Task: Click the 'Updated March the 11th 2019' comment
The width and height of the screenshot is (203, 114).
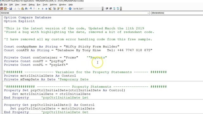Action: coord(116,28)
